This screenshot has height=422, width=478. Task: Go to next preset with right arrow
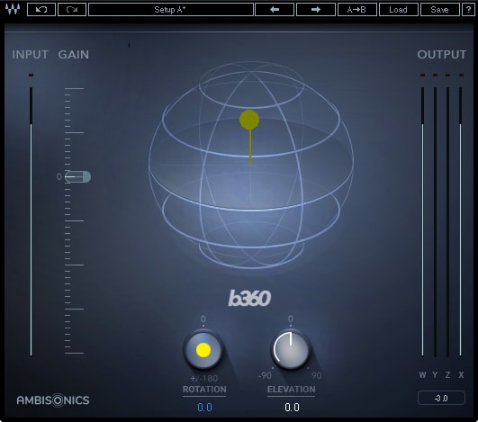[316, 9]
